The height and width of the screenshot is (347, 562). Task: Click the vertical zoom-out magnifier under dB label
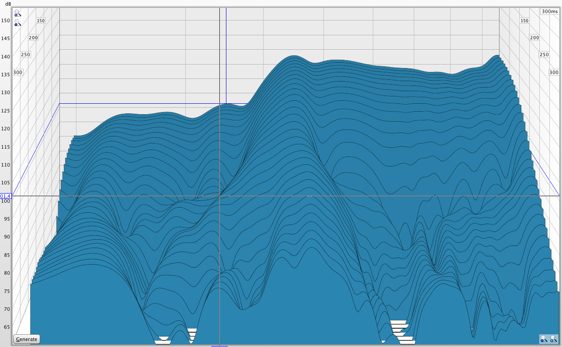(x=18, y=23)
